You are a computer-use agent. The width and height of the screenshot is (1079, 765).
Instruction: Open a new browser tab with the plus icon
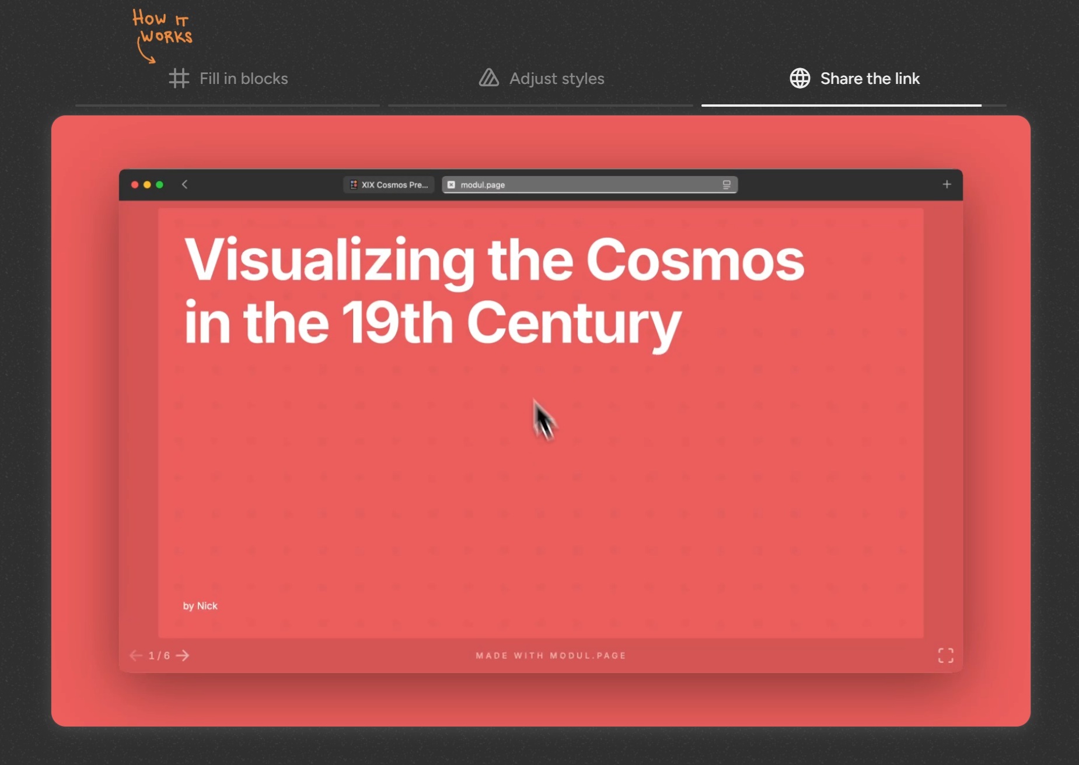point(947,184)
